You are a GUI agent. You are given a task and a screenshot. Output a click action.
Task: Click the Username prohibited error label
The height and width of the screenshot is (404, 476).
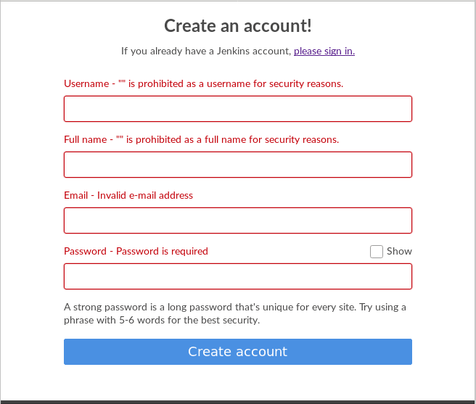203,83
